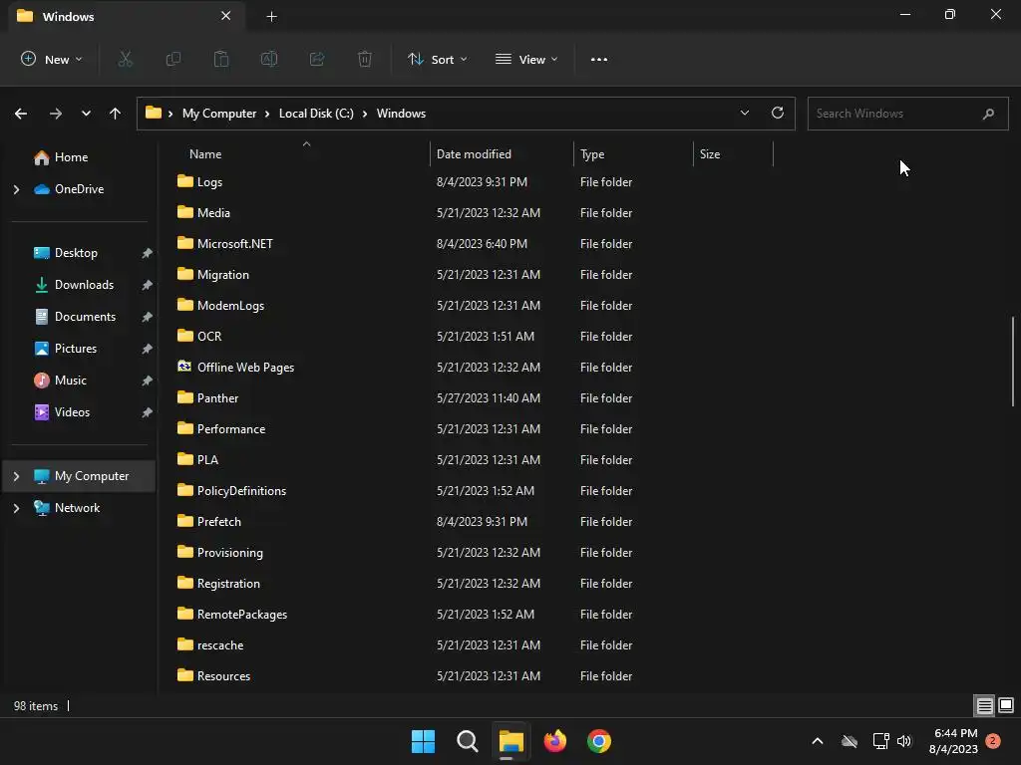The height and width of the screenshot is (765, 1021).
Task: Sort by the Size column header
Action: (x=710, y=154)
